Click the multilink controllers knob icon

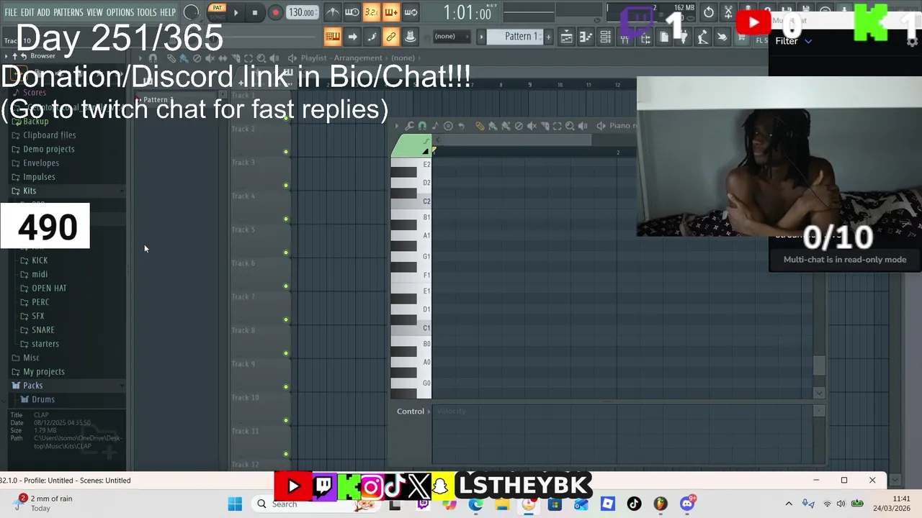(x=410, y=37)
